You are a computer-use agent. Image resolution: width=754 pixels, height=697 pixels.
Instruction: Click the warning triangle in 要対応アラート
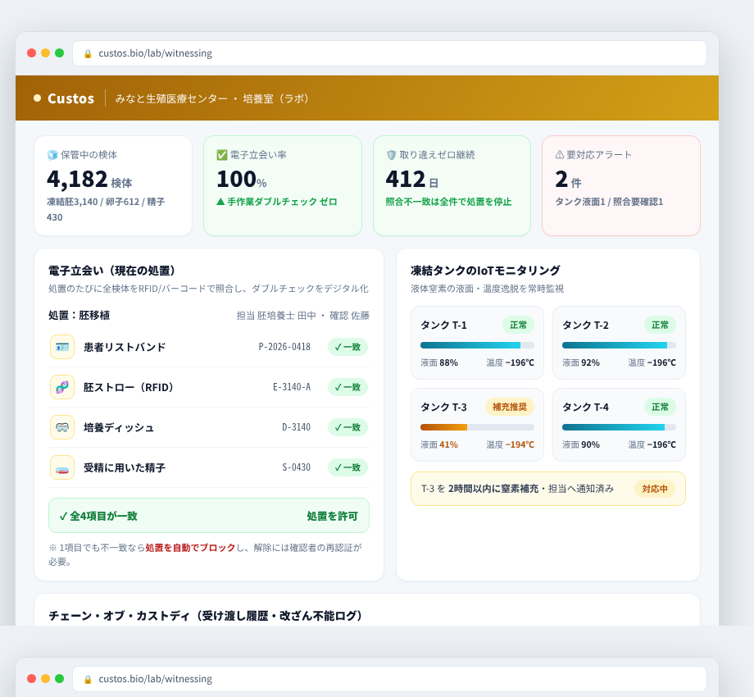(560, 155)
